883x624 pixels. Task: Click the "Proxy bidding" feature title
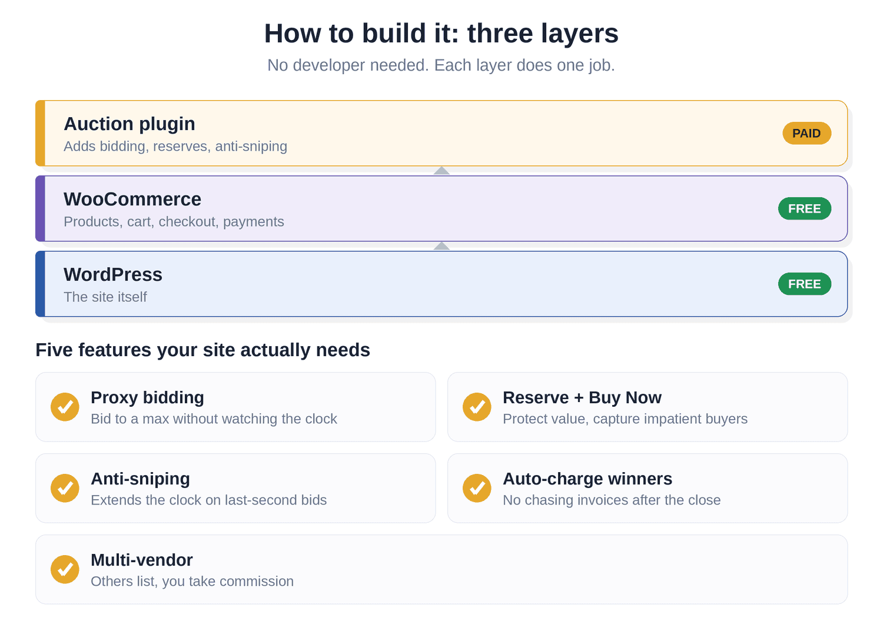147,397
